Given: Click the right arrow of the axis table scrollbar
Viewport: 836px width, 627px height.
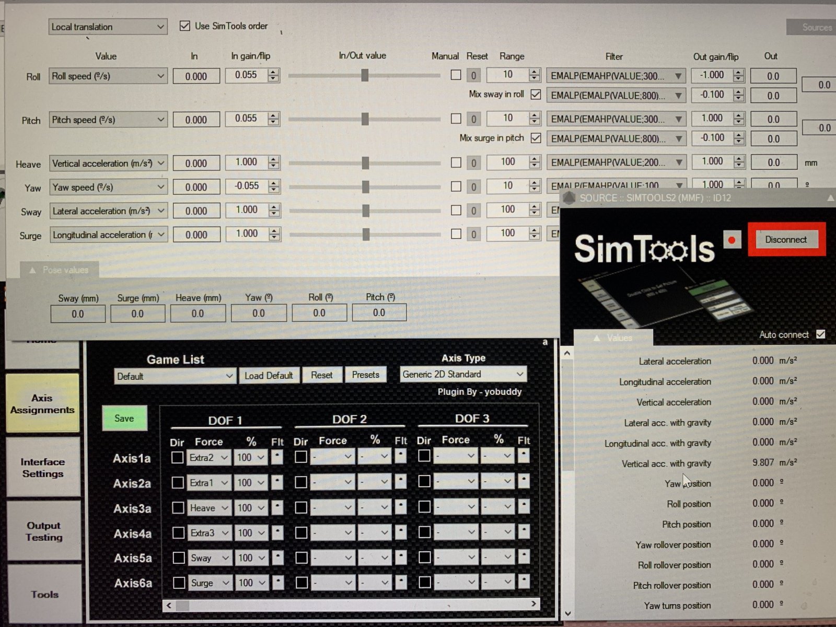Looking at the screenshot, I should click(x=533, y=603).
